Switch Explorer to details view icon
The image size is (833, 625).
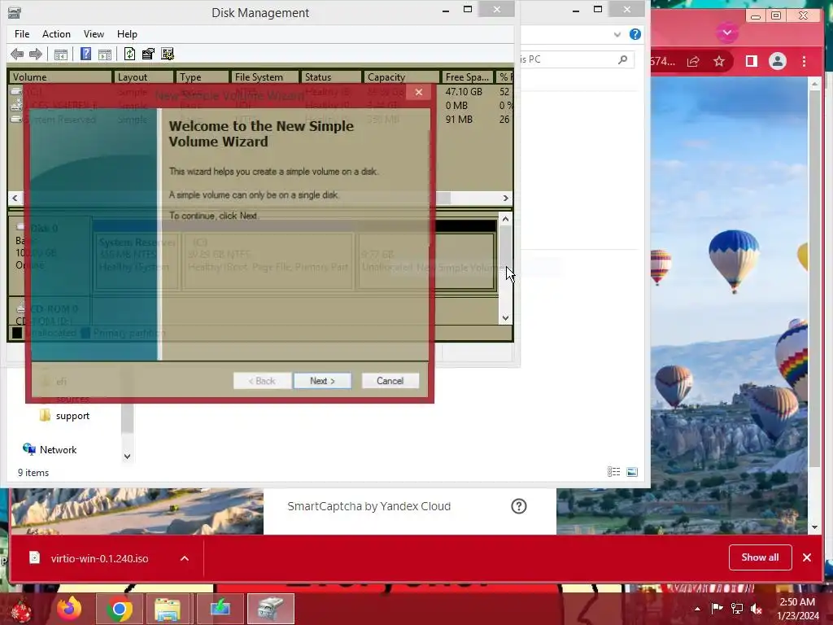pyautogui.click(x=613, y=472)
